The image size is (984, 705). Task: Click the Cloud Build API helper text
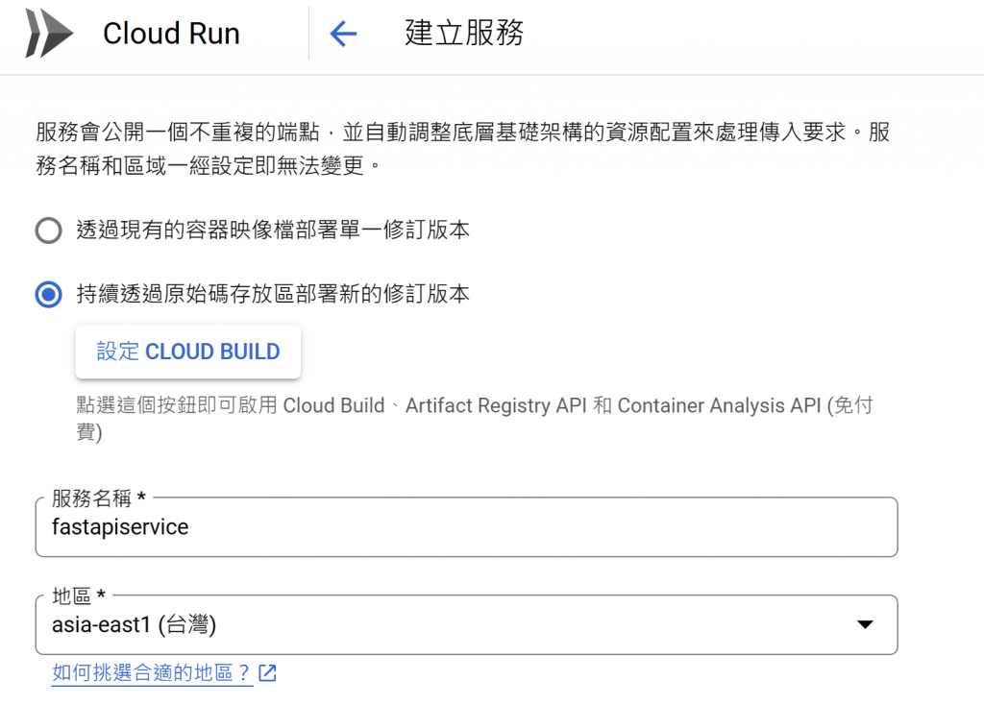(475, 419)
